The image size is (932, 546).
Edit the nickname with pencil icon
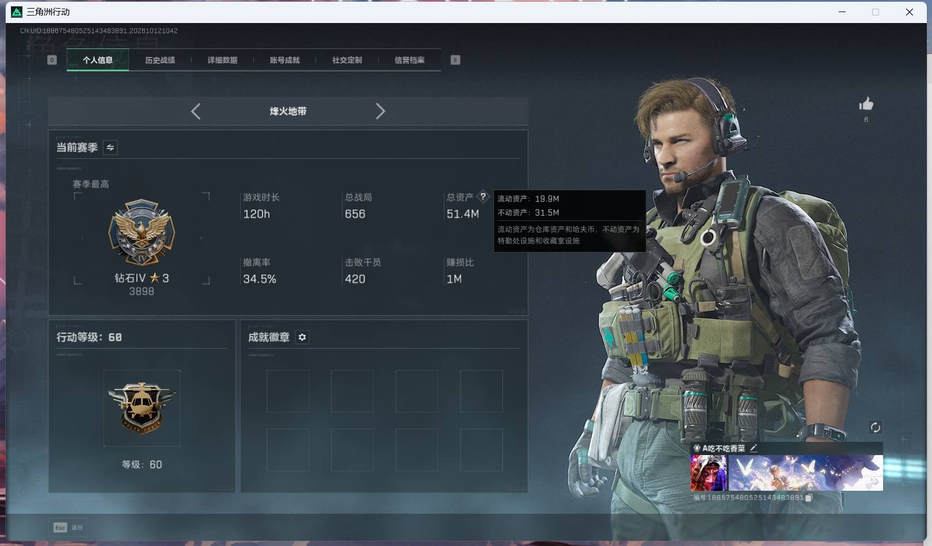pyautogui.click(x=754, y=448)
